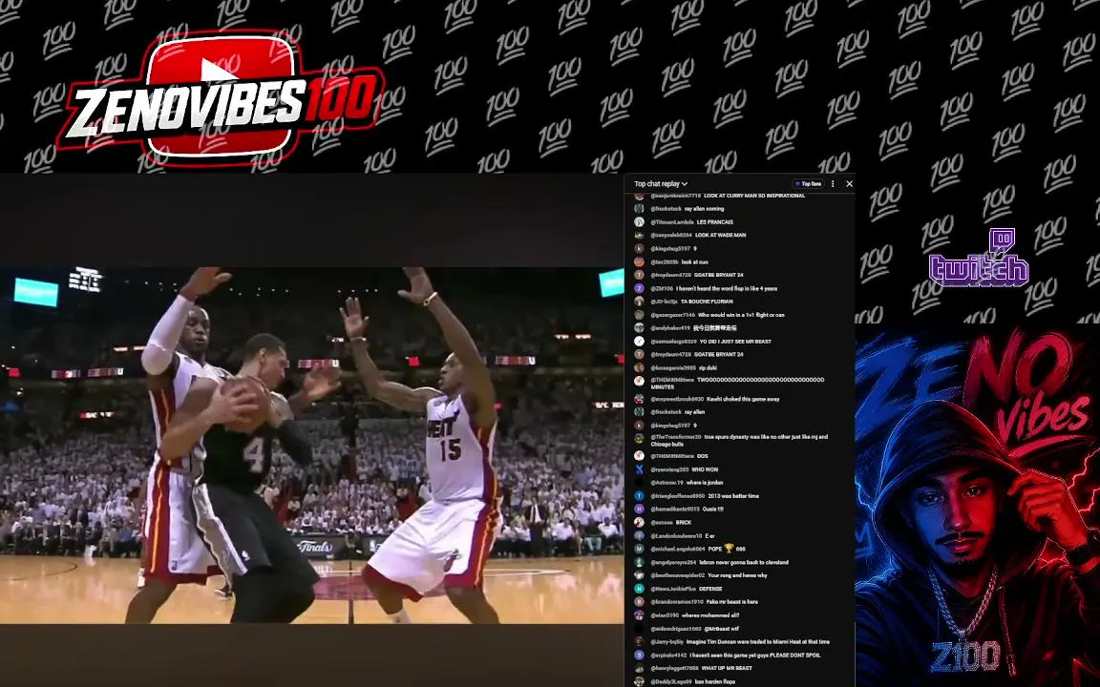Click avatar beside 'lebron never gonna back to cleveland'
1100x687 pixels.
[x=639, y=562]
